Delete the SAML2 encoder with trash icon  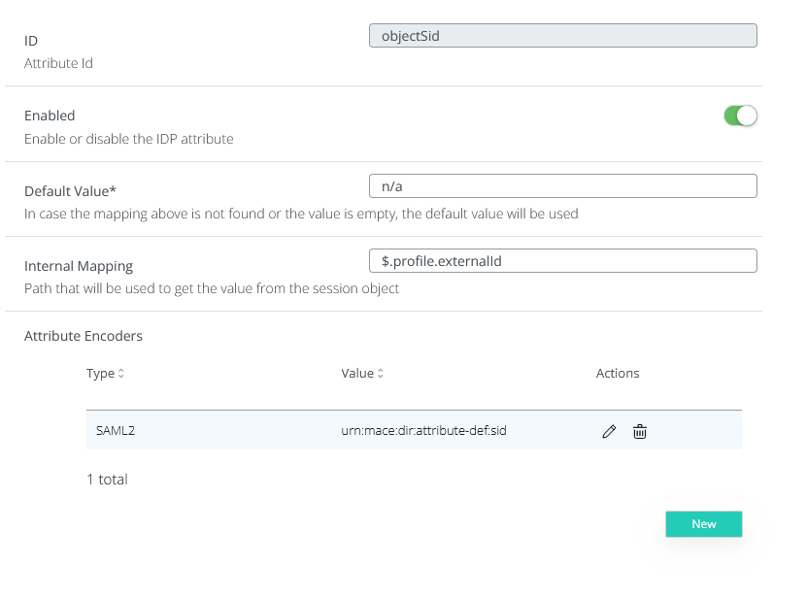pos(640,431)
